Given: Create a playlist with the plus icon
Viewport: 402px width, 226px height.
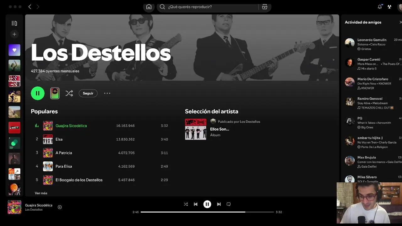Looking at the screenshot, I should pyautogui.click(x=14, y=34).
